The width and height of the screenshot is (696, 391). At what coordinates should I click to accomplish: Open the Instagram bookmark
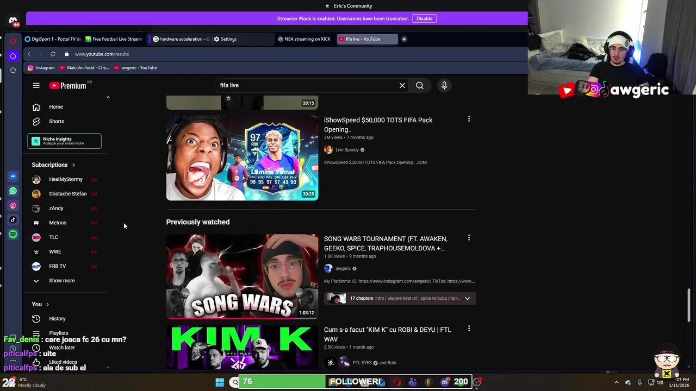pyautogui.click(x=41, y=68)
